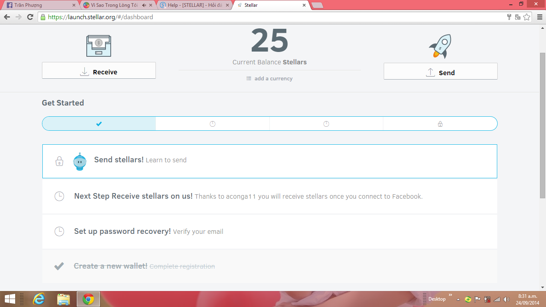This screenshot has height=307, width=546.
Task: Open a new browser tab
Action: click(317, 6)
